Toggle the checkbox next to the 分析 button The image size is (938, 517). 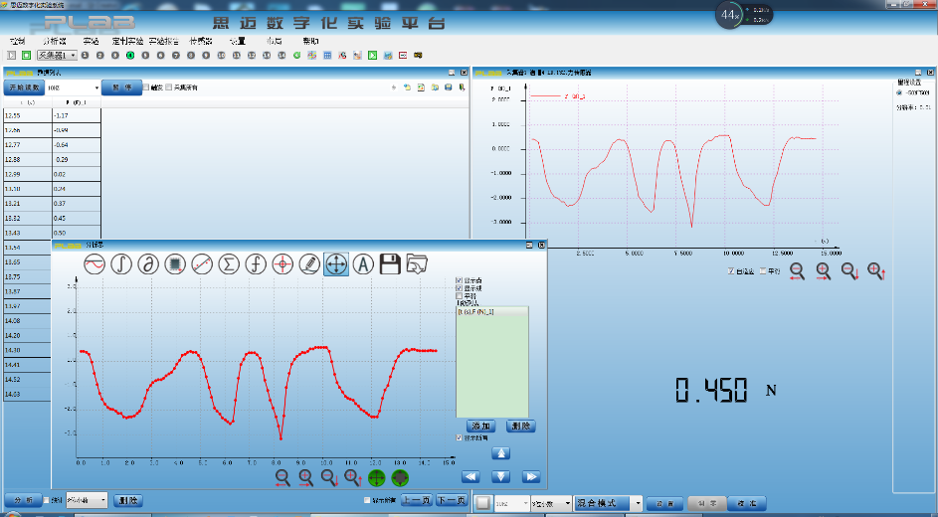[x=47, y=500]
